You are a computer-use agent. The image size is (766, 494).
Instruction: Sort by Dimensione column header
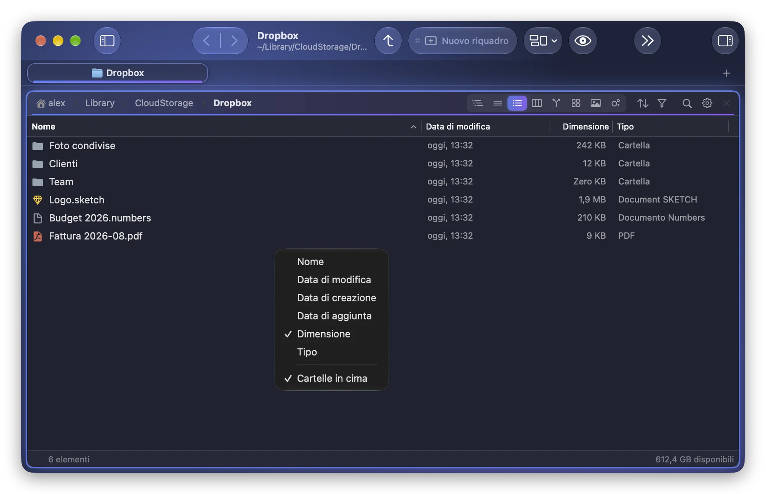point(581,127)
